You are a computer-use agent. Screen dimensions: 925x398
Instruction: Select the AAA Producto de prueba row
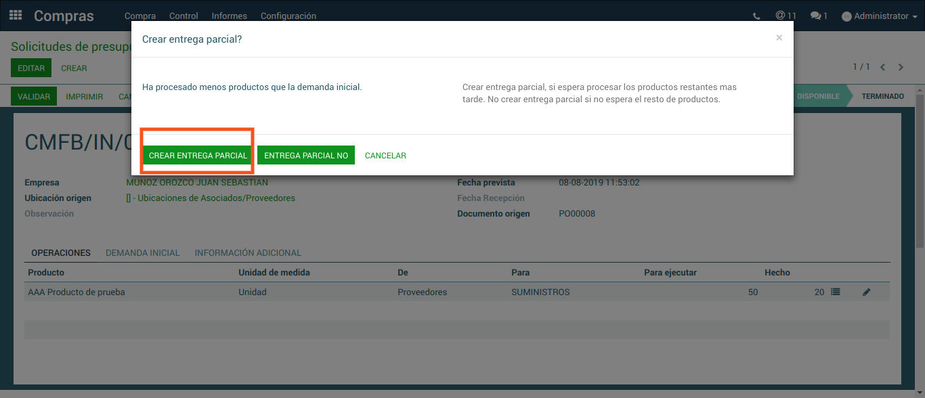(x=77, y=292)
